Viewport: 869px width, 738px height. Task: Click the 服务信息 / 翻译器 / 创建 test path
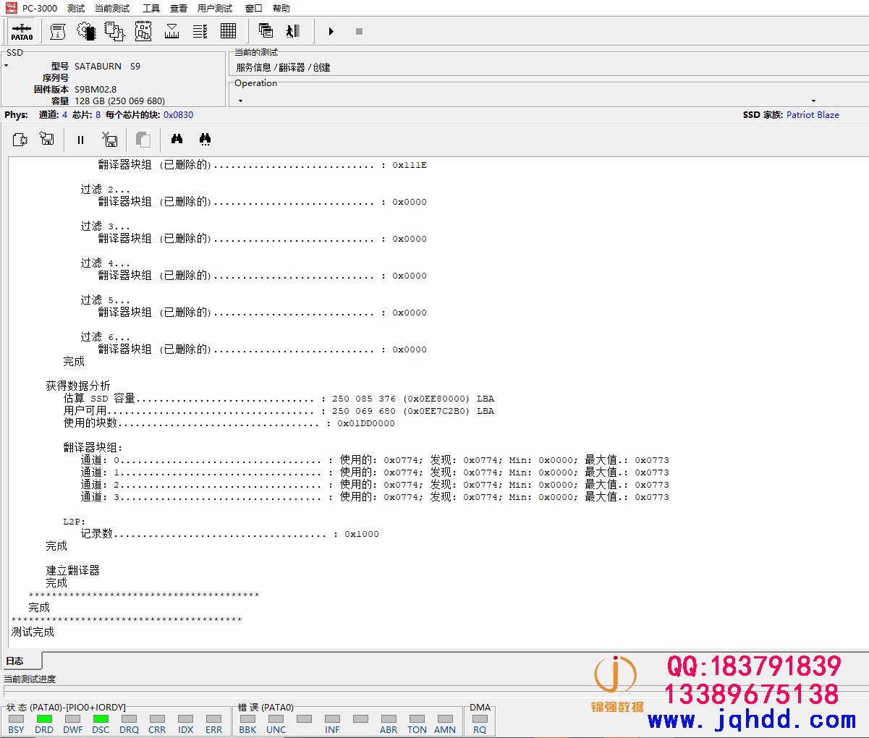coord(283,67)
